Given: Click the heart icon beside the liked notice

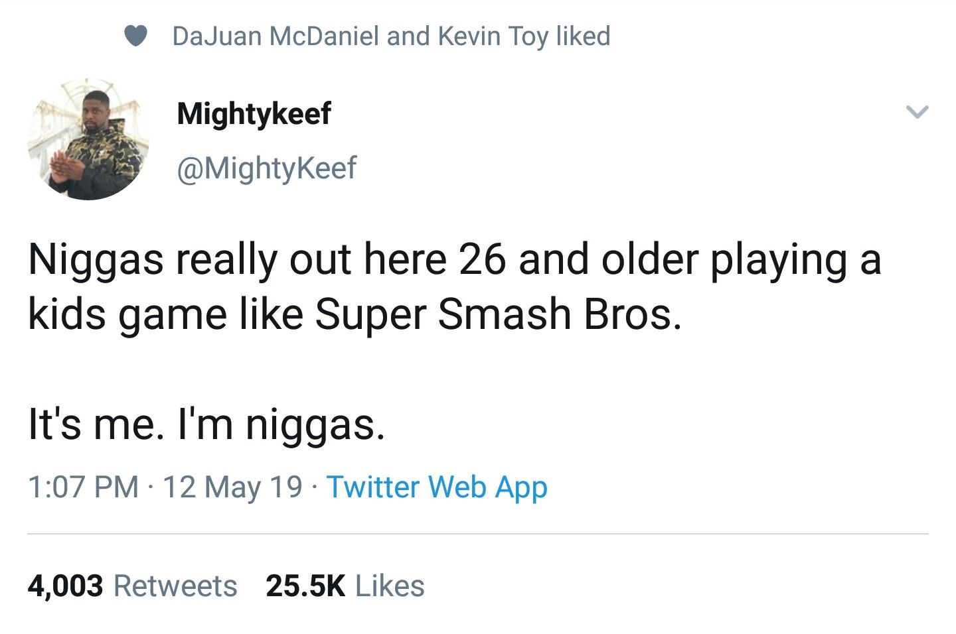Looking at the screenshot, I should (x=135, y=36).
